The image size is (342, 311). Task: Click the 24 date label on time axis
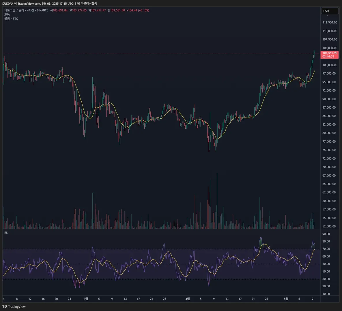pyautogui.click(x=69, y=299)
